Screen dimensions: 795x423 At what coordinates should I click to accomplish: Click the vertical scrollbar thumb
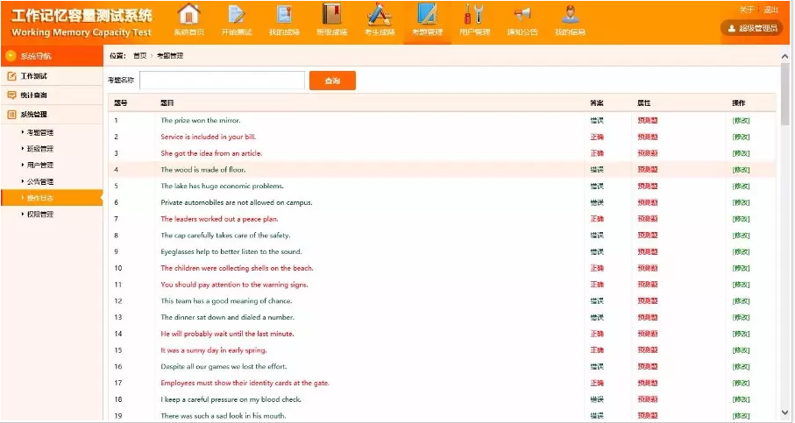tap(784, 95)
